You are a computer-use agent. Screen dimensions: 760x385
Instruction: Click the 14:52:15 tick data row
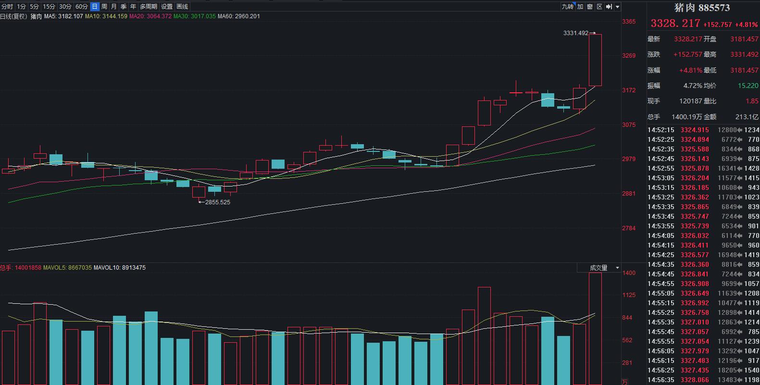click(x=703, y=130)
